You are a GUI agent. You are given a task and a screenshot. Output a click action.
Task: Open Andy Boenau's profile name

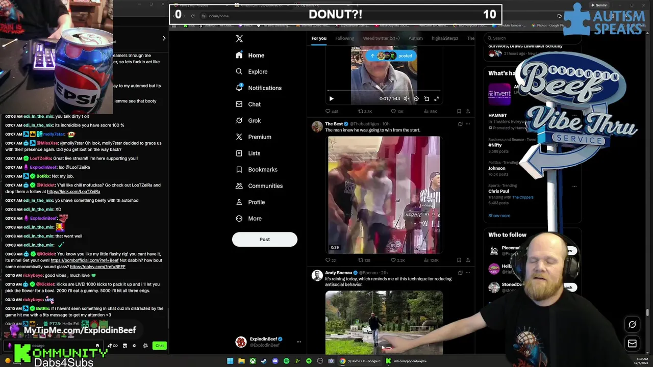(x=338, y=273)
